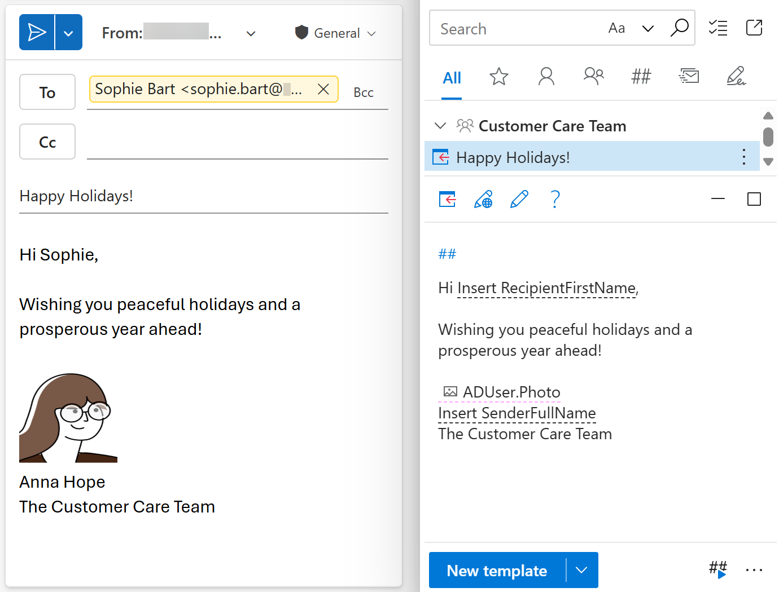Select the personal templates person tab

[x=545, y=76]
